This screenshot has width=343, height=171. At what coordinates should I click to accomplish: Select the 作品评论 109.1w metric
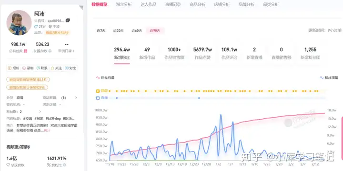[229, 54]
